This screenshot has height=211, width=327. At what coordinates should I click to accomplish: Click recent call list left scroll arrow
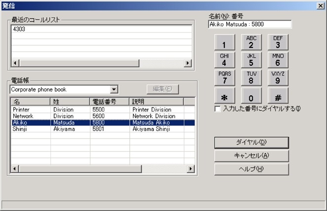[x=15, y=63]
